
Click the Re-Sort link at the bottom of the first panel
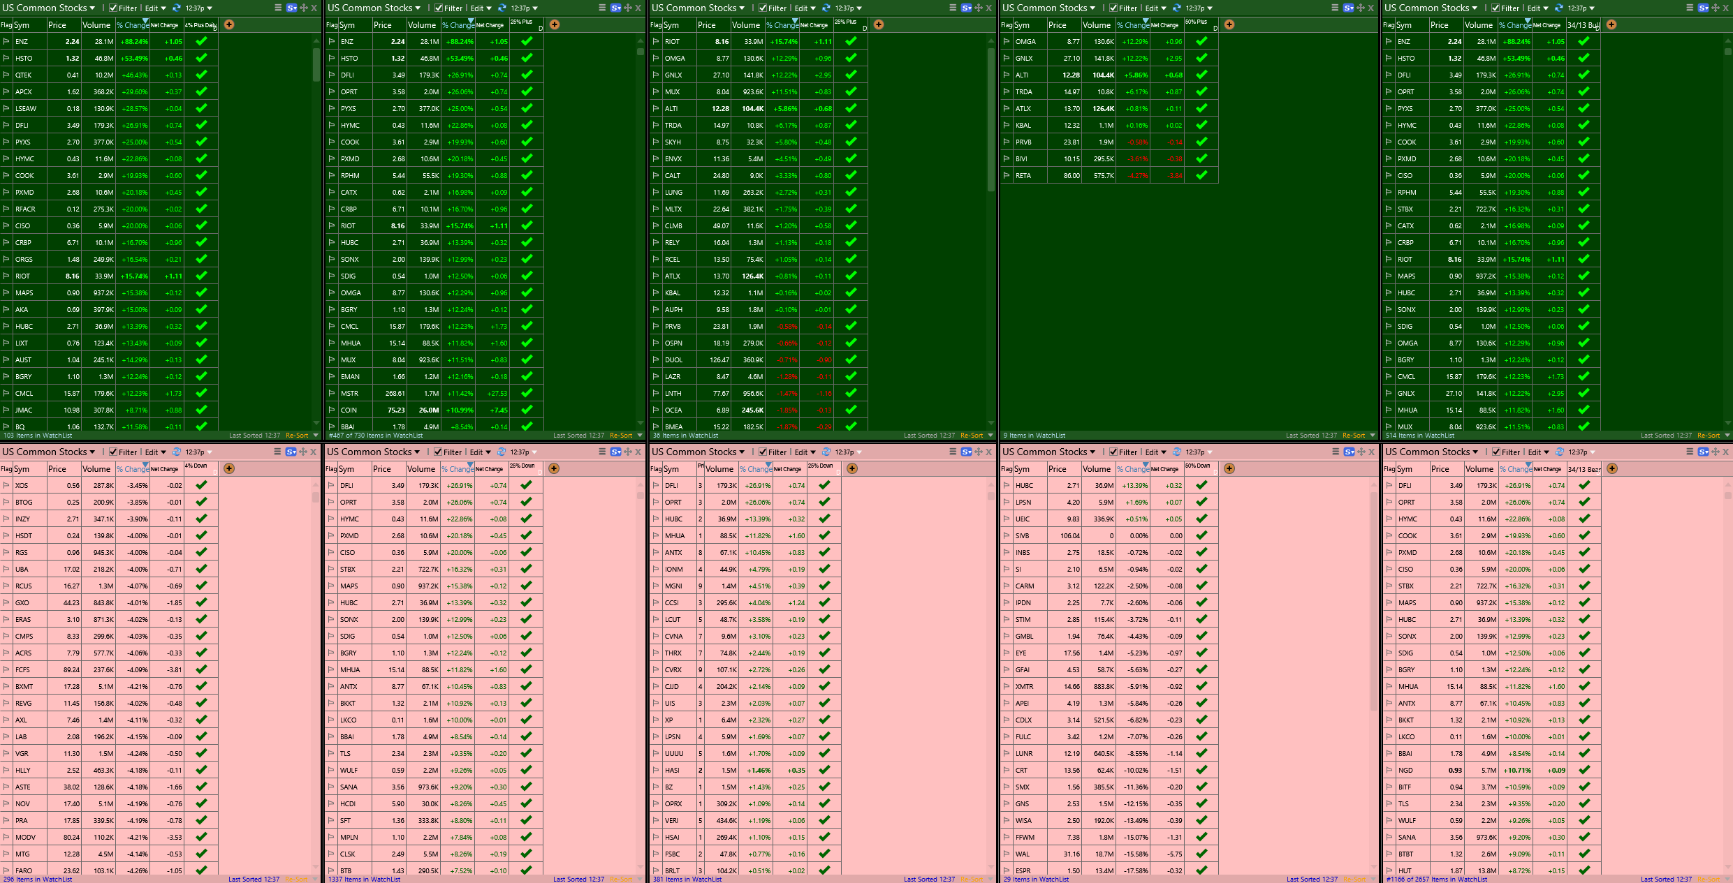[298, 435]
